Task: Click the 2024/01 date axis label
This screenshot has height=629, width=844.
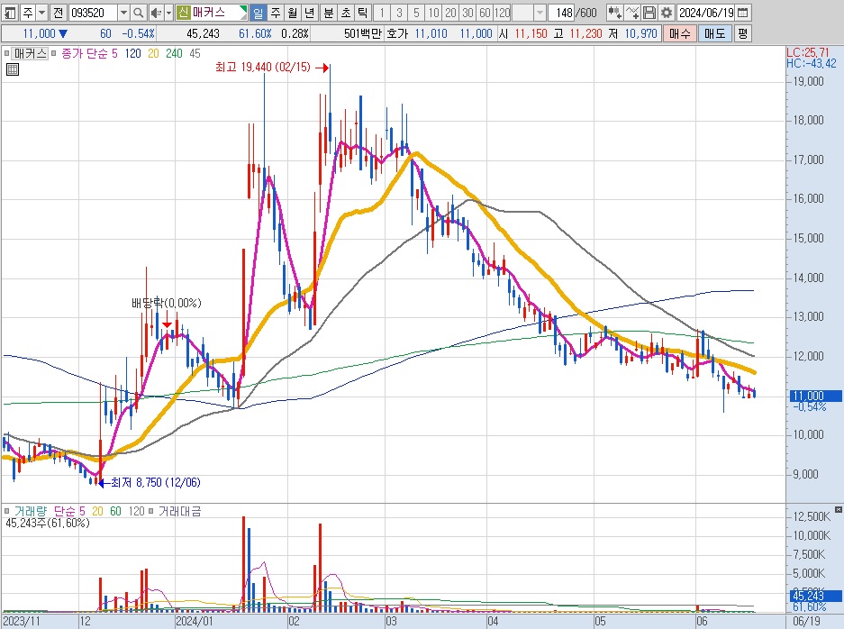Action: tap(195, 622)
